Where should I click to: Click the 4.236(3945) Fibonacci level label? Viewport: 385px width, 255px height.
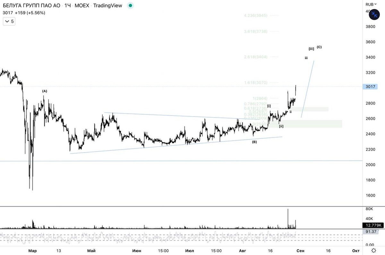click(256, 15)
